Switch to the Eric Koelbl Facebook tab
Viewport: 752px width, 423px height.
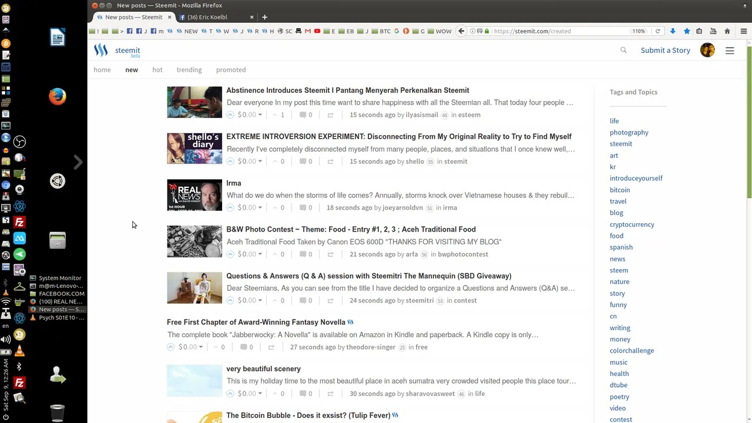point(214,17)
